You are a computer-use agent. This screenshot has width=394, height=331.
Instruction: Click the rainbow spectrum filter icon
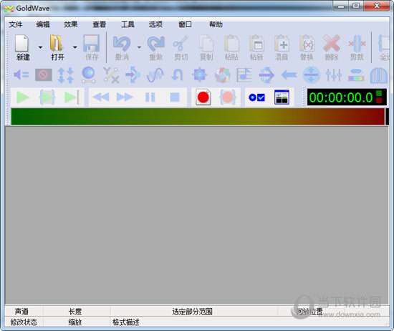[x=356, y=75]
